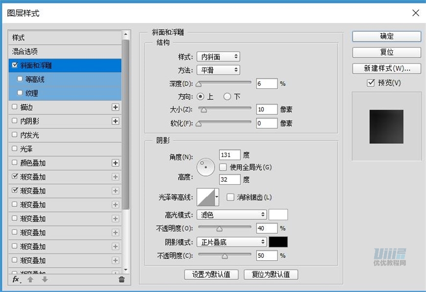This screenshot has width=426, height=292.
Task: Open the 样式 dropdown showing 内斜面
Action: pos(218,57)
